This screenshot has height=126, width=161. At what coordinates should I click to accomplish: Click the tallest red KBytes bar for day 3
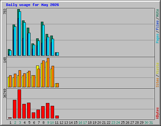(x=19, y=104)
